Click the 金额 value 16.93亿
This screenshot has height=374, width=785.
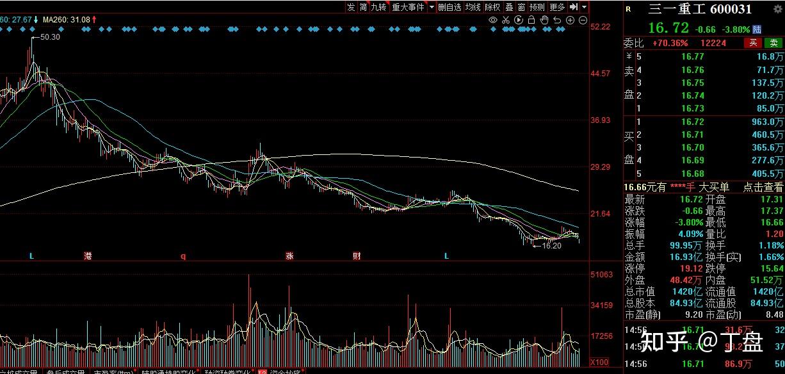[685, 257]
